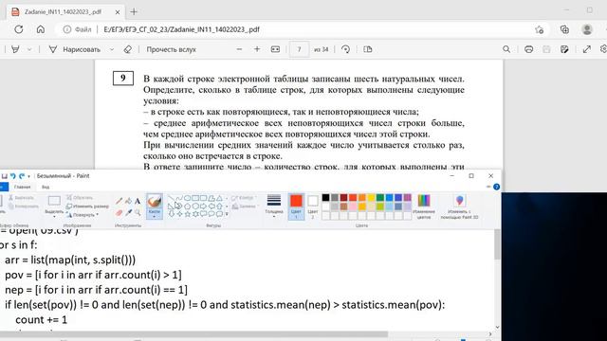Click the Paint vertical scrollbar thumb
This screenshot has width=607, height=341.
point(497,244)
